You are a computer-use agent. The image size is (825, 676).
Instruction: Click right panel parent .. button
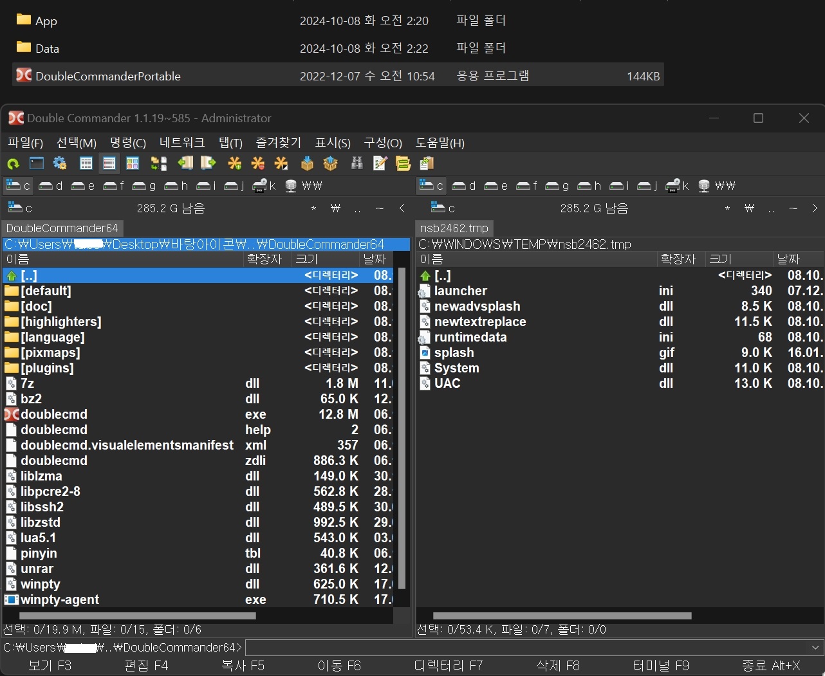click(771, 208)
